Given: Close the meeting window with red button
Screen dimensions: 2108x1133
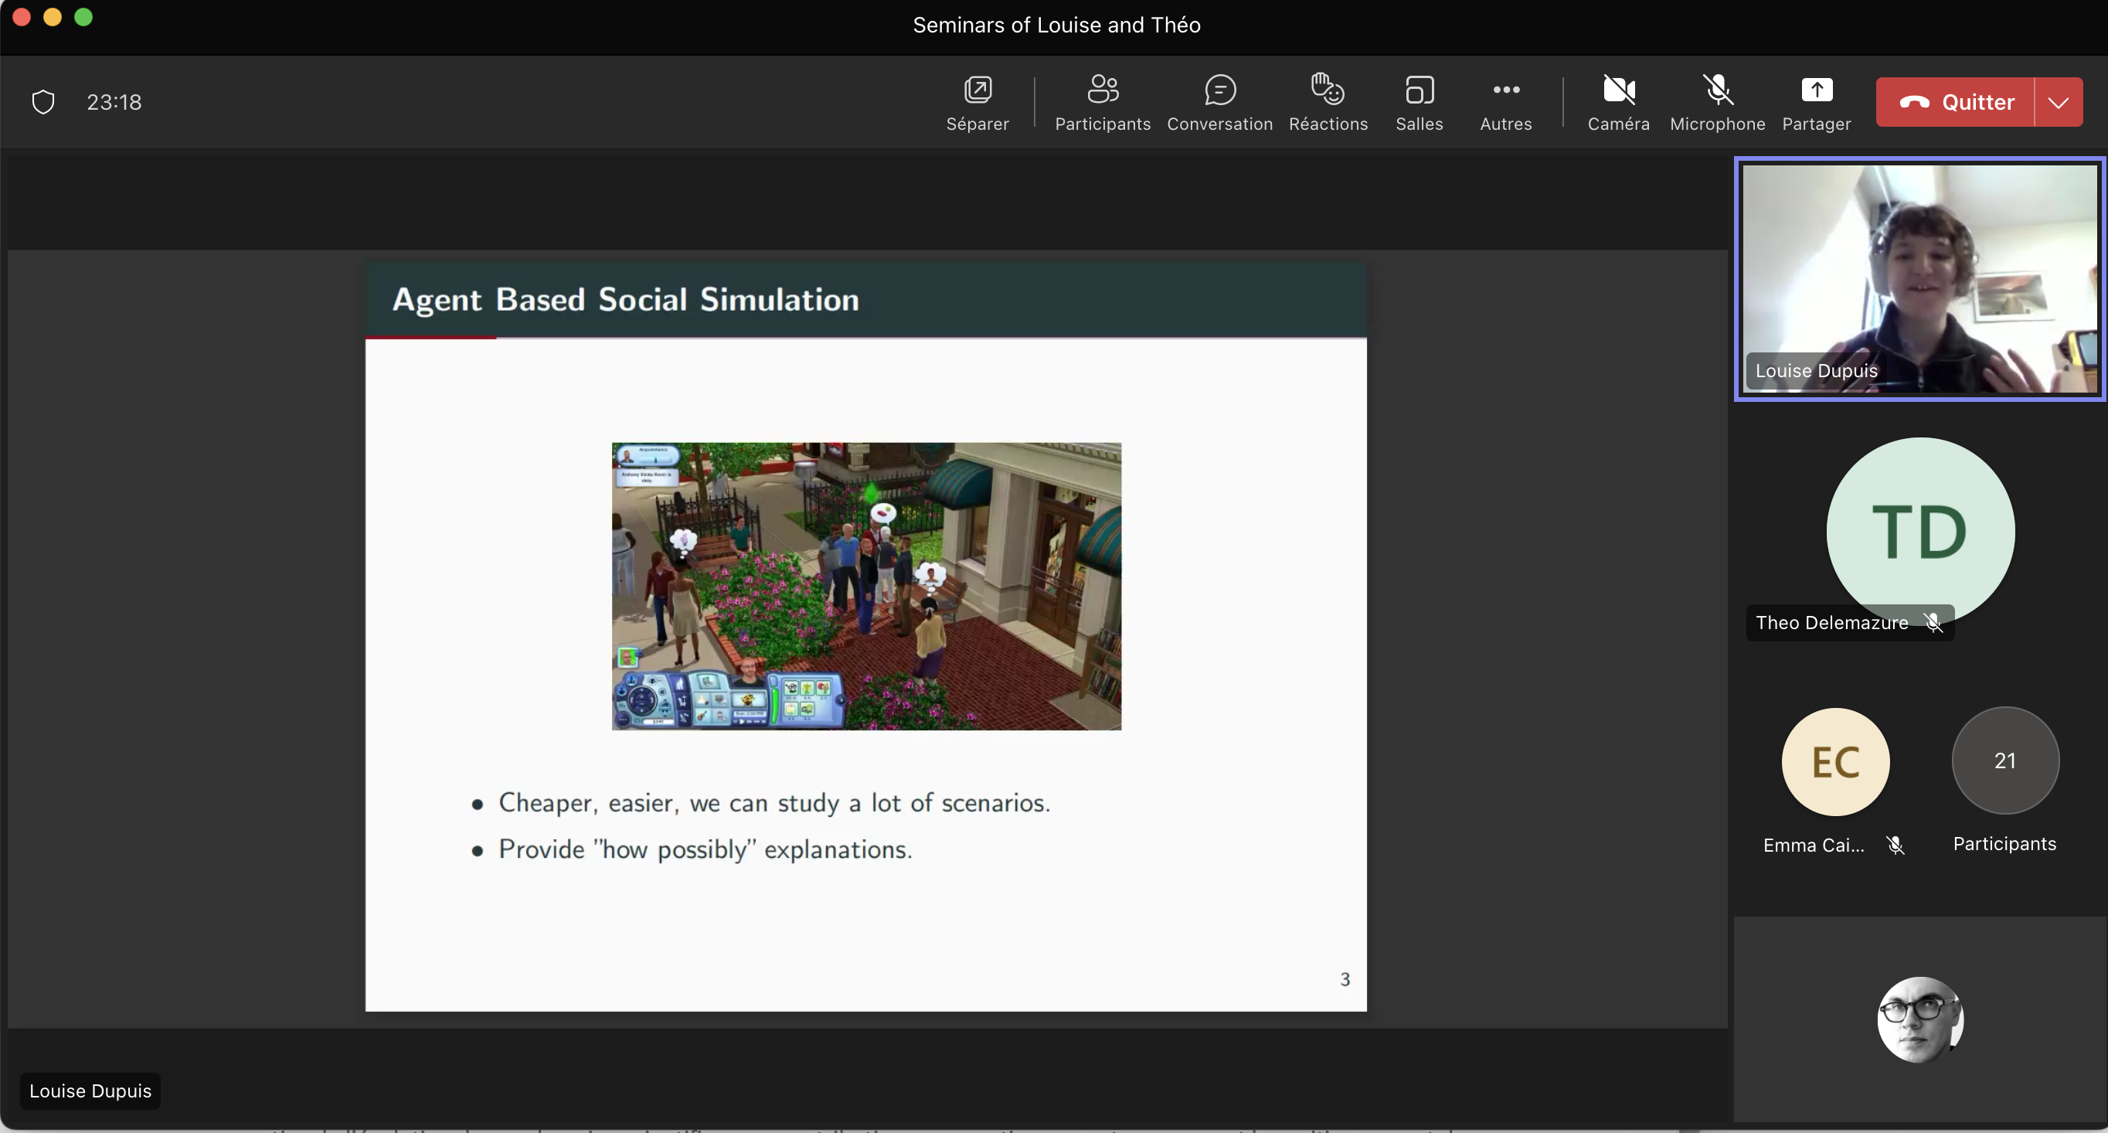Looking at the screenshot, I should click(x=22, y=16).
